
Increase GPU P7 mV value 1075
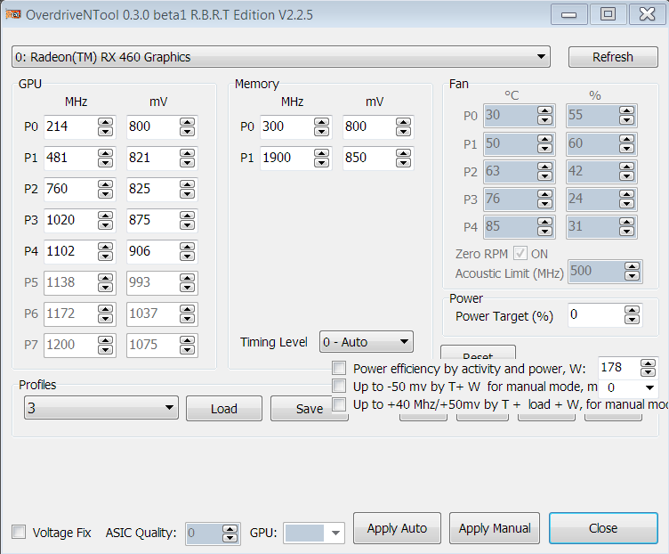pos(188,340)
